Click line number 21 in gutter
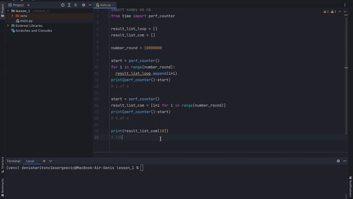The image size is (353, 199). tap(97, 138)
